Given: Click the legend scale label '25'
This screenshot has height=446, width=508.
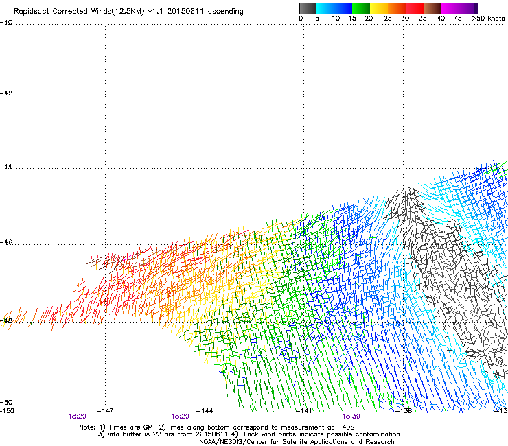Looking at the screenshot, I should coord(388,19).
